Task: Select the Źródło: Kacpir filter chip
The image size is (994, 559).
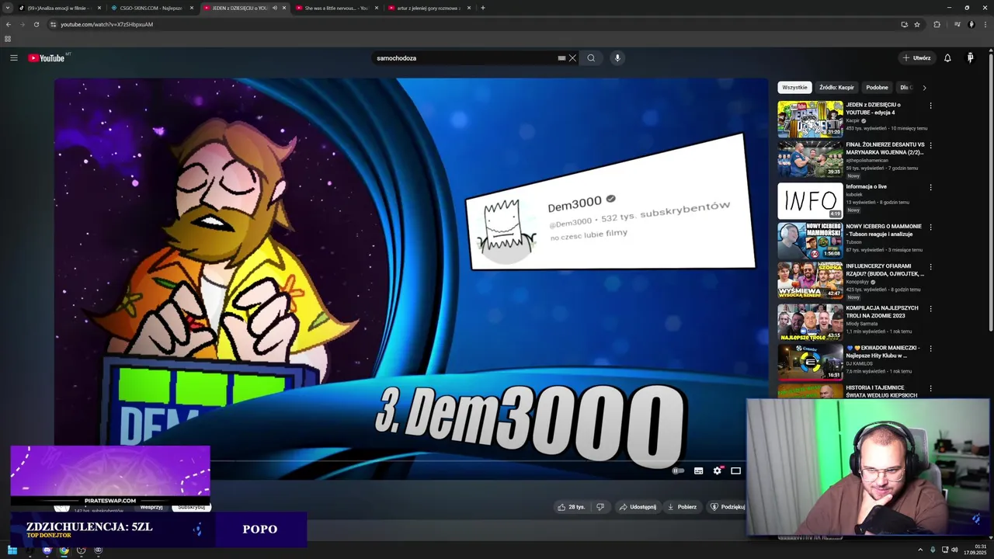Action: coord(836,88)
